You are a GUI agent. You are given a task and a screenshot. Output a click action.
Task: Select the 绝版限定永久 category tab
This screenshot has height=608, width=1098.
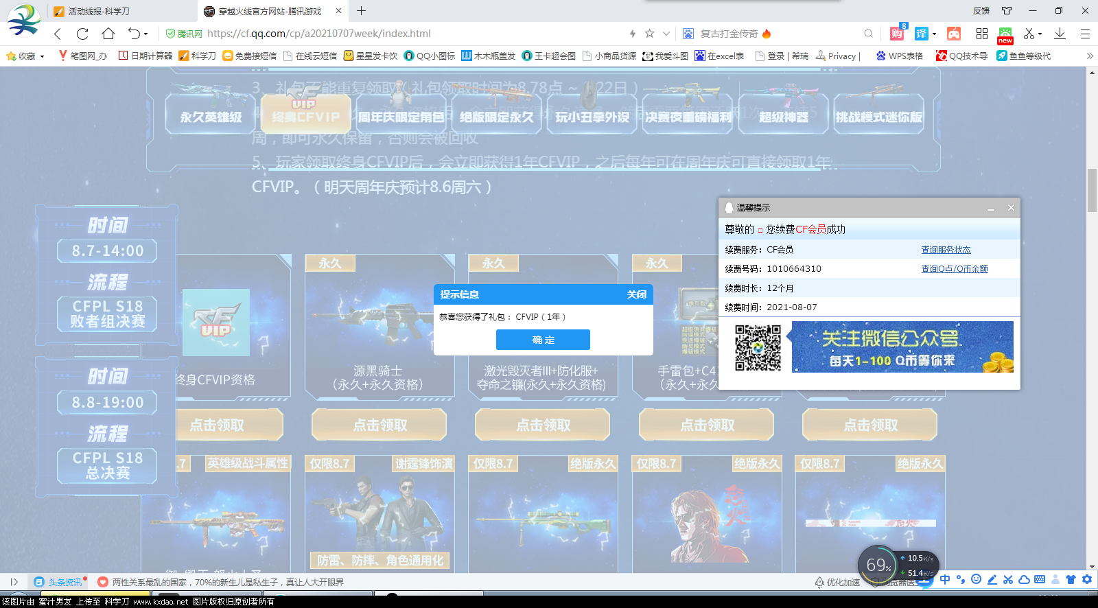(x=497, y=113)
